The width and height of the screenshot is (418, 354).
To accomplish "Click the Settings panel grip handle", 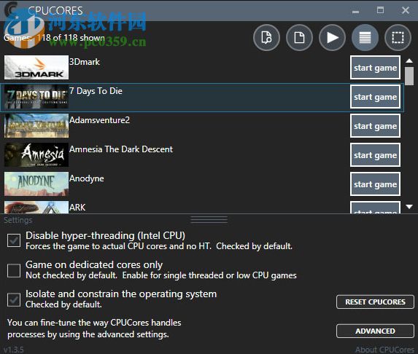I will tap(209, 220).
